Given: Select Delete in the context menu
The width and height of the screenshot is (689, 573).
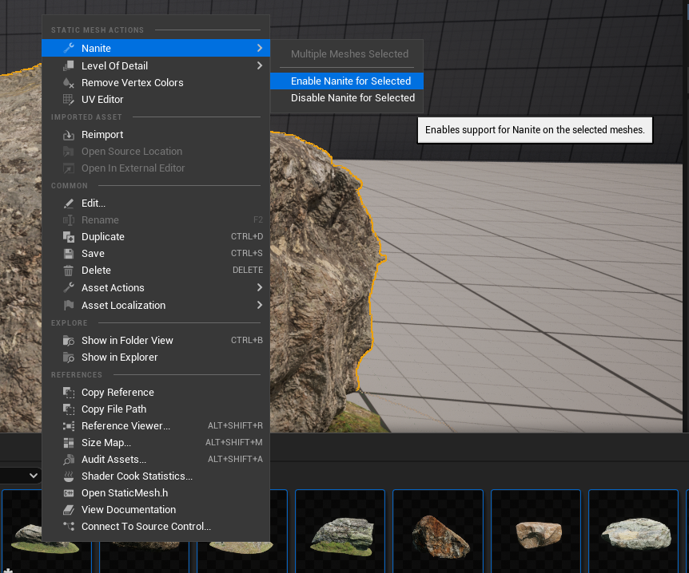Looking at the screenshot, I should (156, 271).
